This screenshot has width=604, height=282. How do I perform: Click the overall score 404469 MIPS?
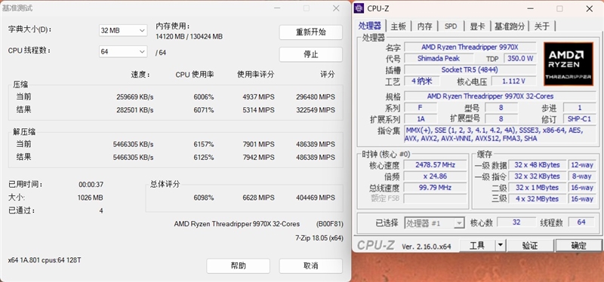coord(316,198)
